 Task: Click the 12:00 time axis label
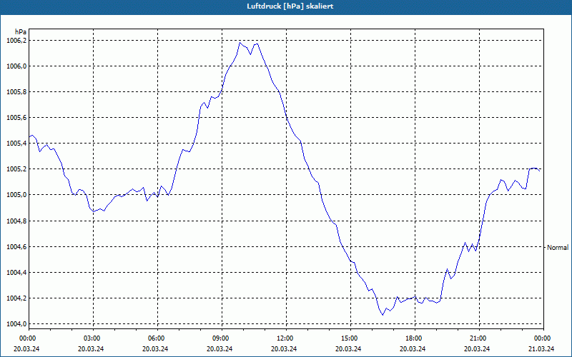284,338
